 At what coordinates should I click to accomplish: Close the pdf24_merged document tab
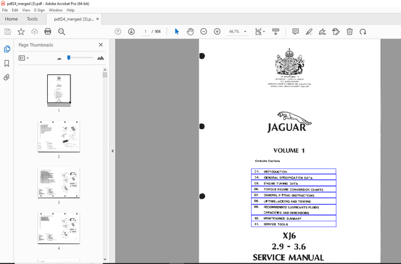tap(98, 19)
